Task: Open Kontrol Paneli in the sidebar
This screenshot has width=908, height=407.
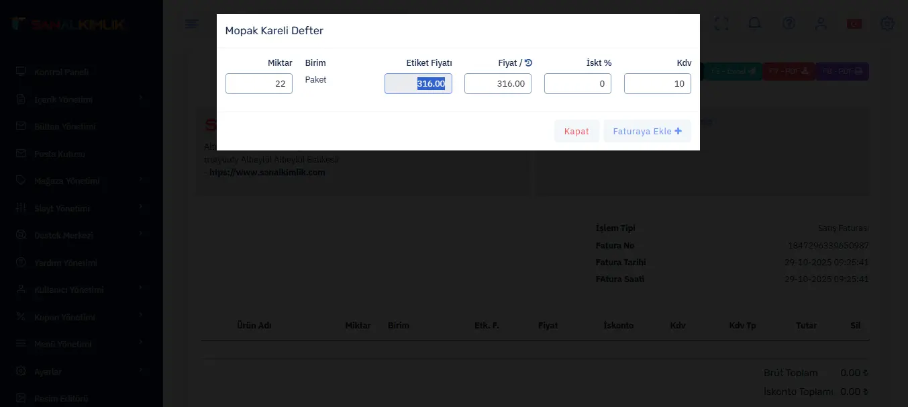Action: point(61,72)
